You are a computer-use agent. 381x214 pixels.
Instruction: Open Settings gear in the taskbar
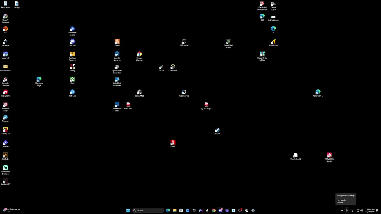pos(253,210)
